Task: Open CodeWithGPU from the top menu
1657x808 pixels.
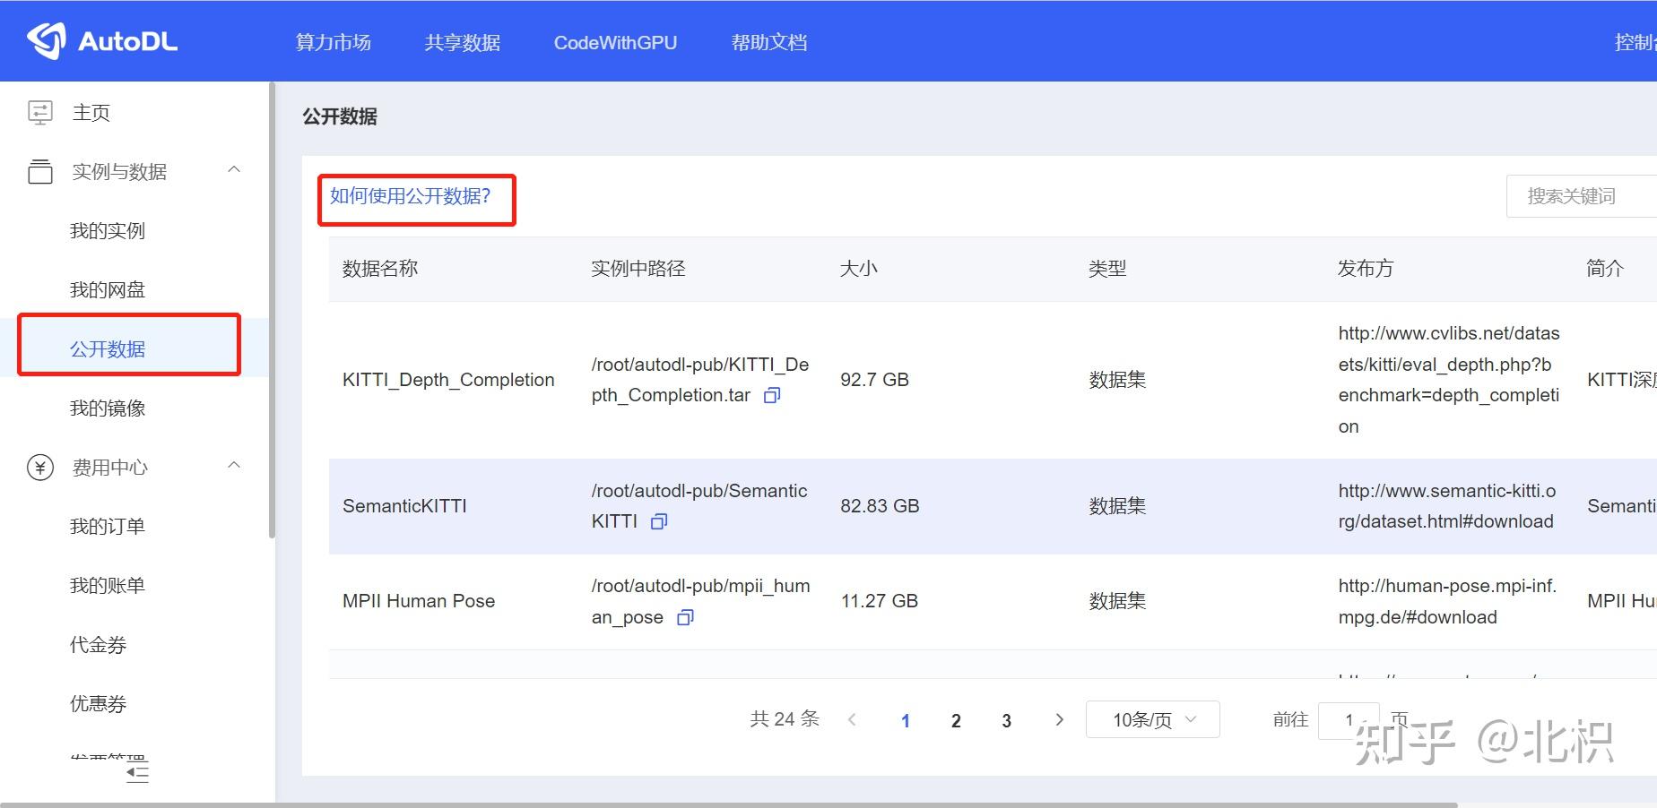Action: [615, 42]
